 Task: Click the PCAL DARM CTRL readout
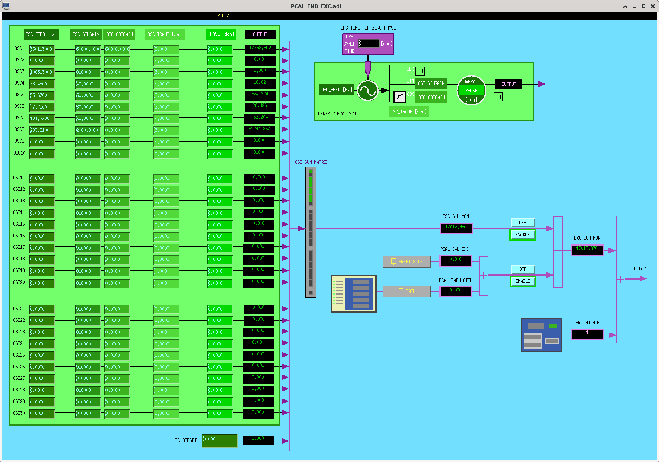(x=456, y=291)
